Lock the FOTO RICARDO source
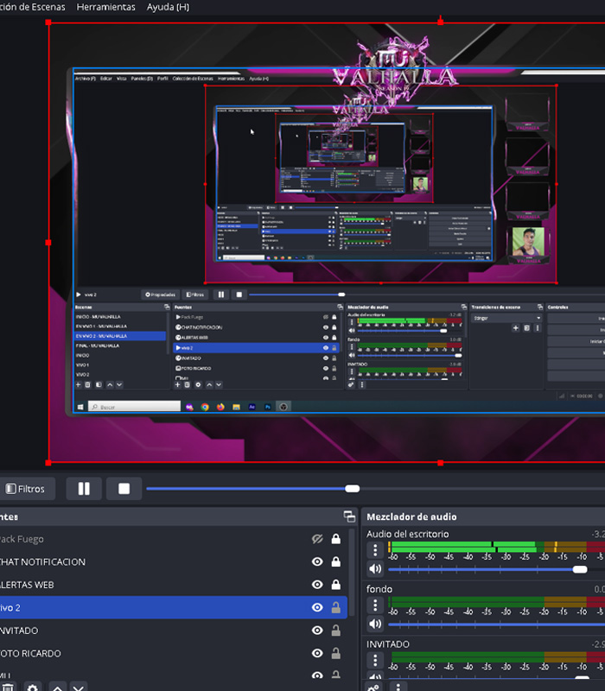Viewport: 605px width, 691px height. 335,654
